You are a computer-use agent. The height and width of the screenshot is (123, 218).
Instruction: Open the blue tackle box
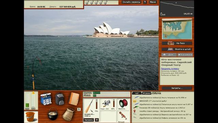46,99
